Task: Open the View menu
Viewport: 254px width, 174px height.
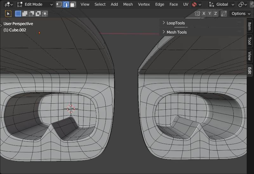Action: coord(85,4)
